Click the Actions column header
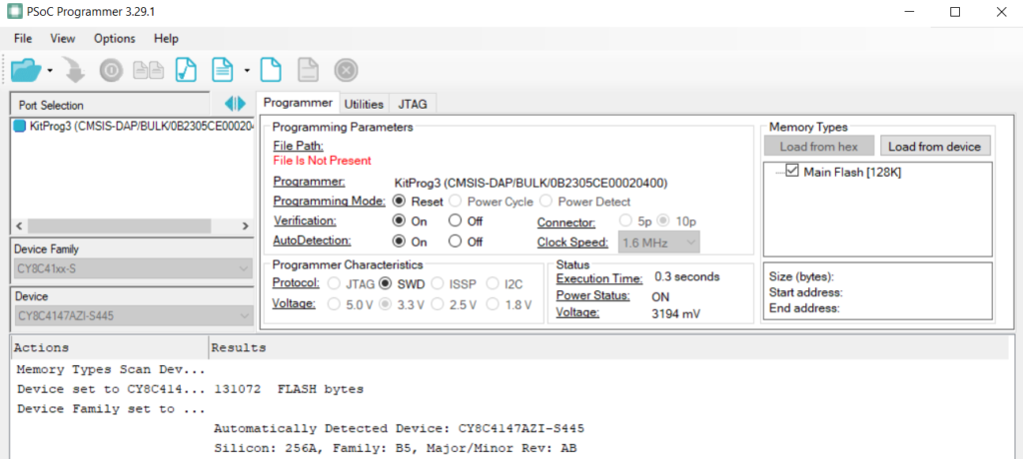 [x=110, y=348]
